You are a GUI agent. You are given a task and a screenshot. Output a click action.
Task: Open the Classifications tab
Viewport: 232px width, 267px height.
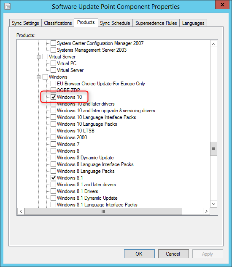click(58, 23)
